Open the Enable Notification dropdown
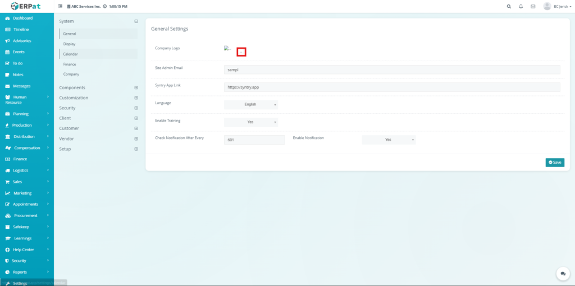This screenshot has width=575, height=286. tap(389, 140)
